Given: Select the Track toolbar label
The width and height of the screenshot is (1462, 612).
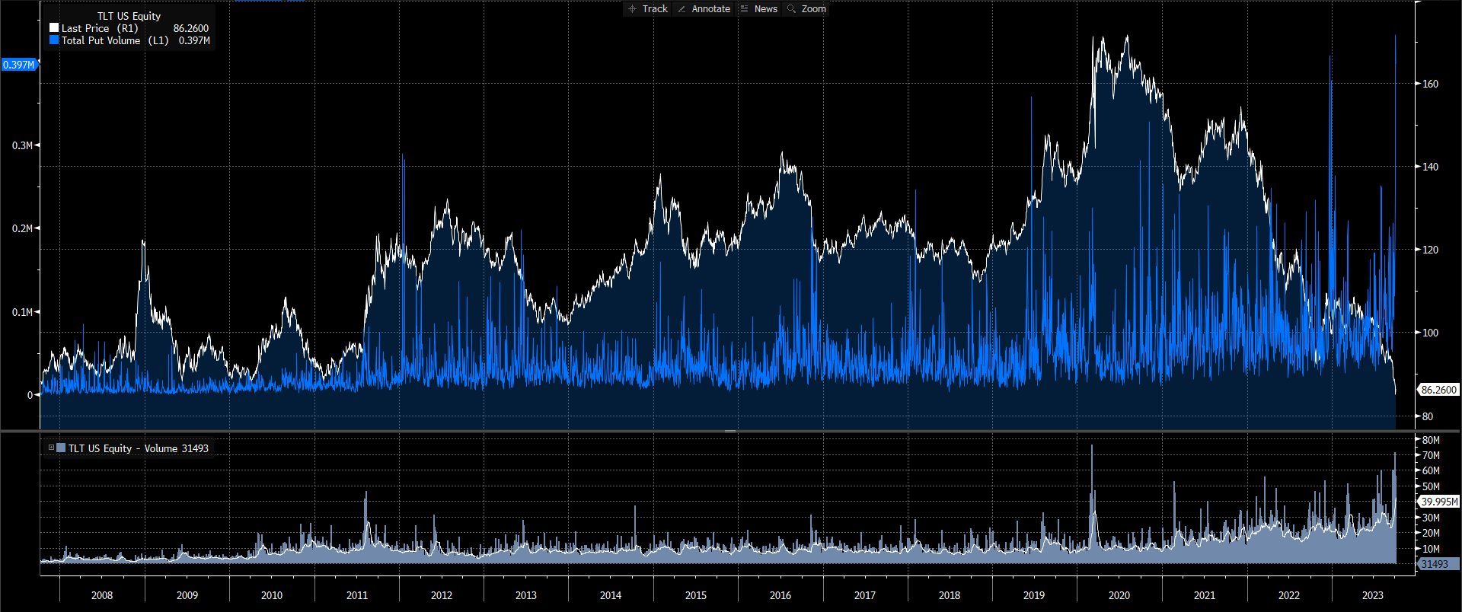Looking at the screenshot, I should (655, 9).
